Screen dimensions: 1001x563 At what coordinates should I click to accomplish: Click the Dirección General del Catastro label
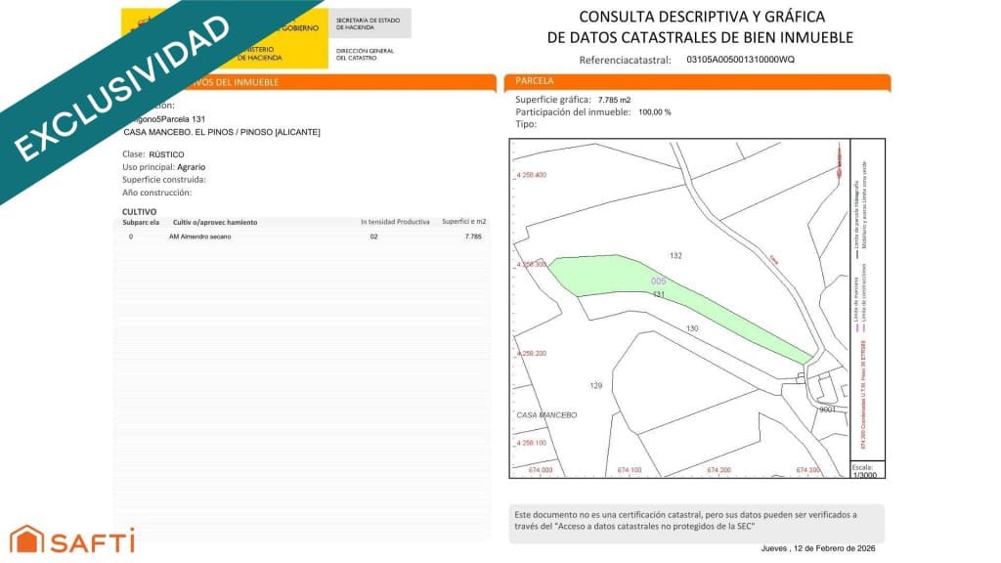(369, 54)
